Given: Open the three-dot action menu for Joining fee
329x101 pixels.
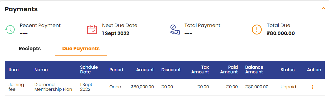Looking at the screenshot, I should click(x=312, y=87).
